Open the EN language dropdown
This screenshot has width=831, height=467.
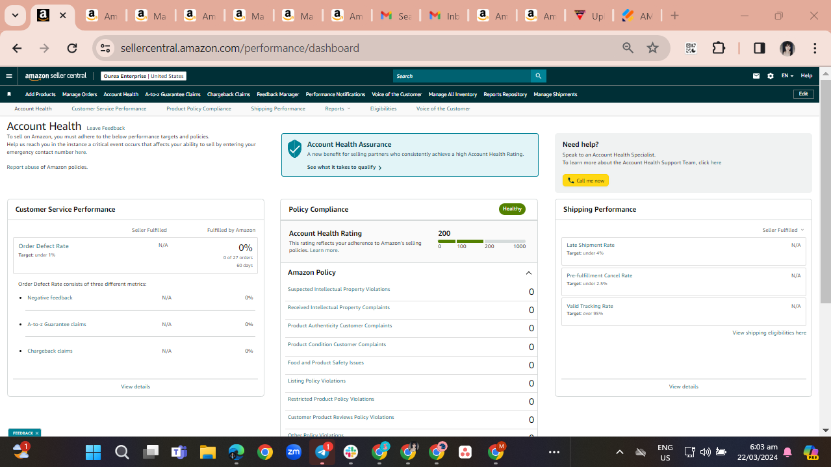pos(787,76)
